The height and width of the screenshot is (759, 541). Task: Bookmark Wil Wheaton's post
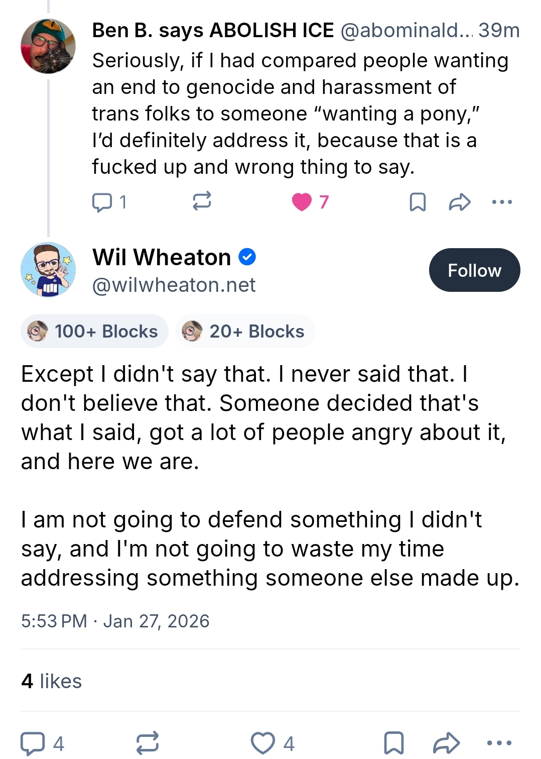(x=393, y=743)
